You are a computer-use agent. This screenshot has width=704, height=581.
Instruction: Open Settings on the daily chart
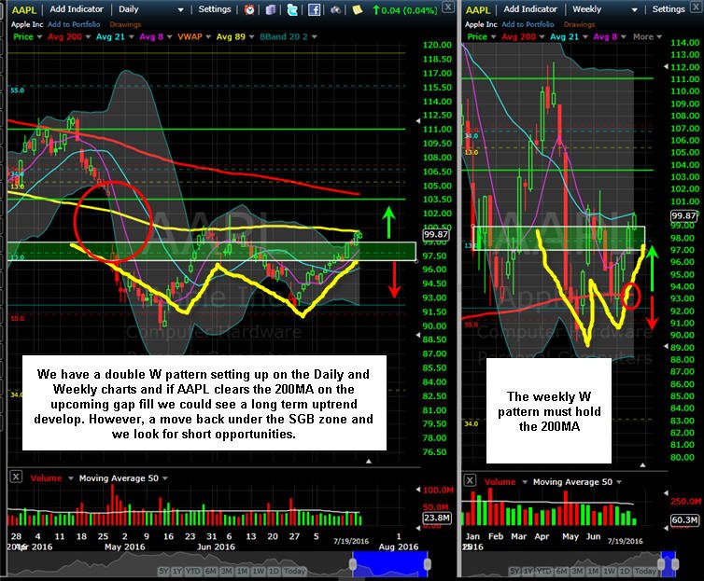tap(215, 9)
